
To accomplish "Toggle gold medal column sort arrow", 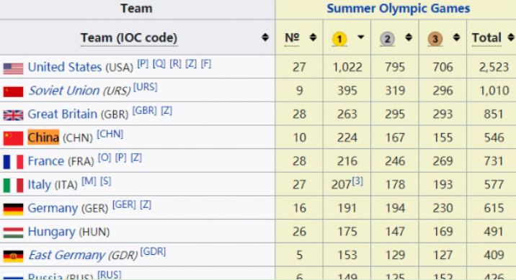I will (x=361, y=37).
